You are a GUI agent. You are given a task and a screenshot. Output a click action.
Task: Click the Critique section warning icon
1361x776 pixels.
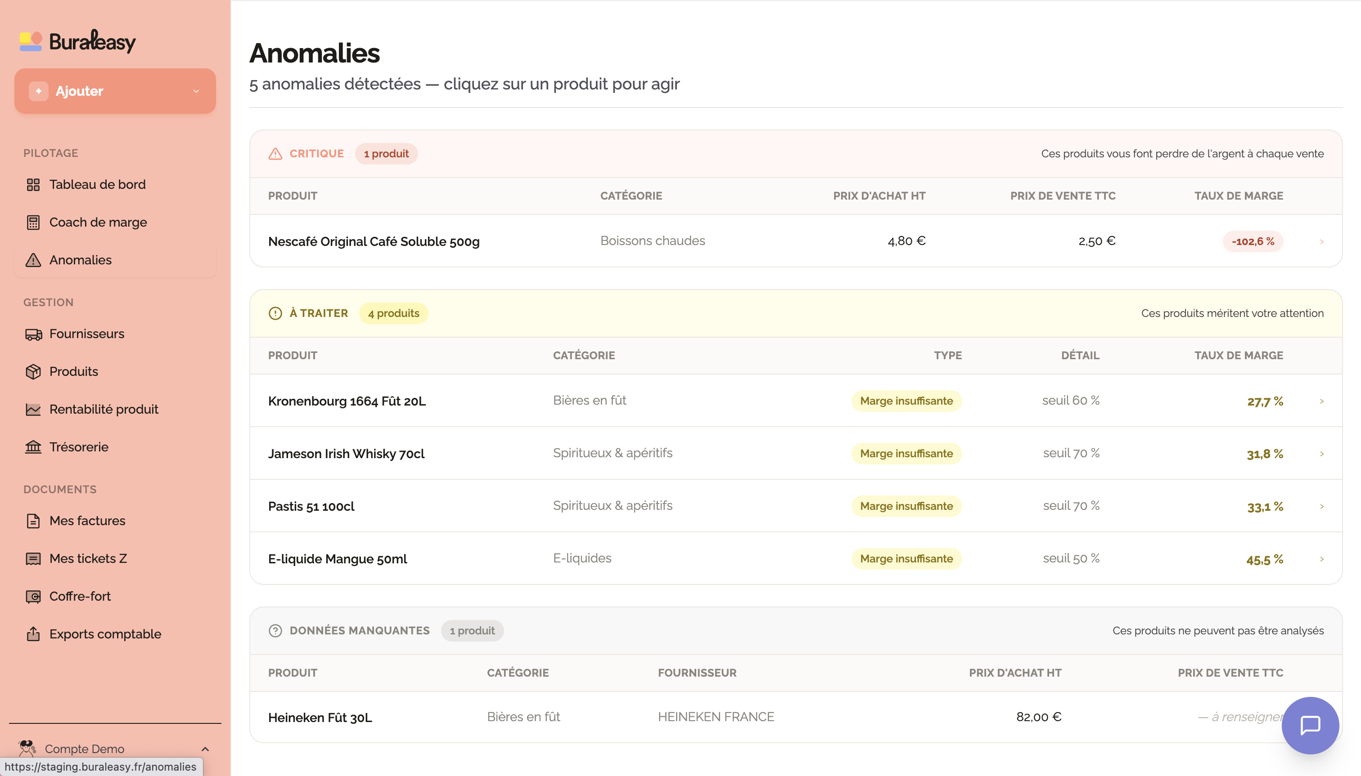275,154
